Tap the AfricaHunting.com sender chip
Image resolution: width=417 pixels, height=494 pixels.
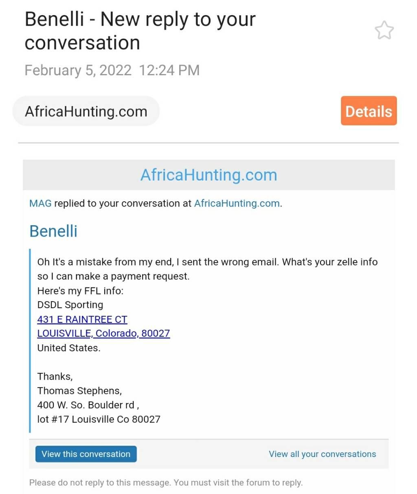[x=86, y=111]
